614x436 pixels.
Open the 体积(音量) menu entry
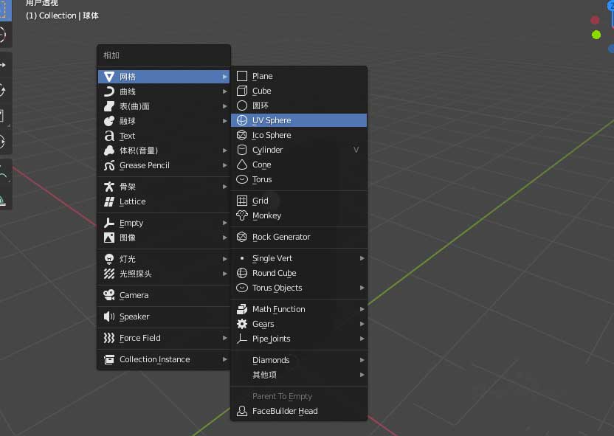tap(164, 150)
